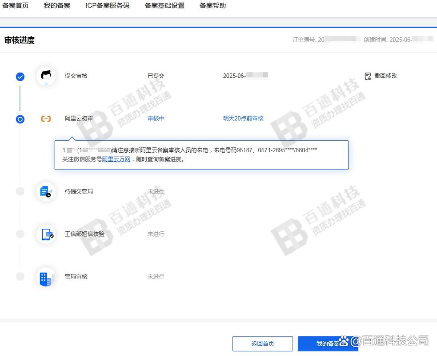Click the 阿里云初审 step label
This screenshot has height=356, width=437.
click(x=79, y=118)
